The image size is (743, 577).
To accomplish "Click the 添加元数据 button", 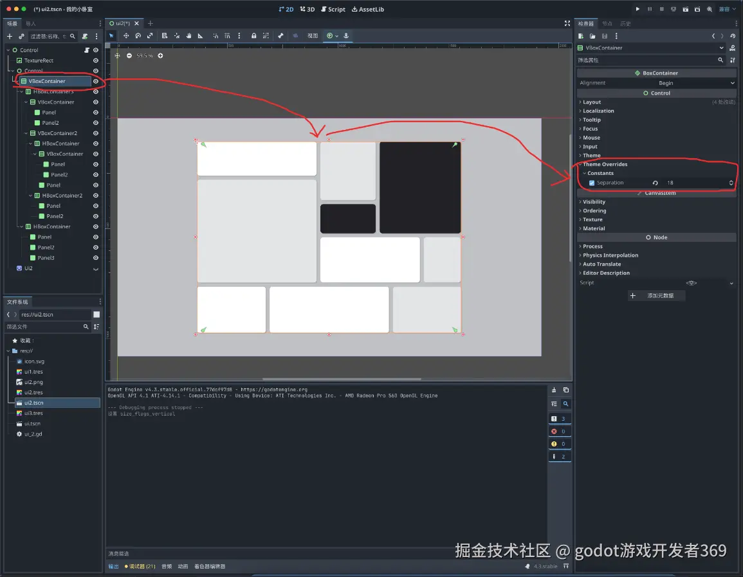I will click(656, 295).
